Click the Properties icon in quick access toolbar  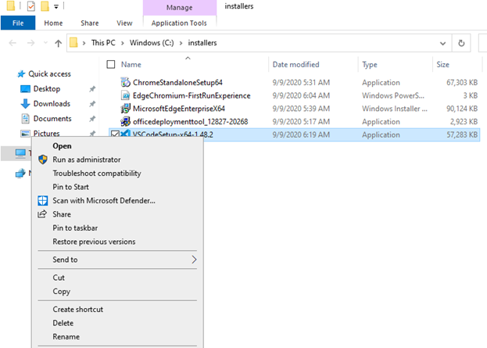31,6
